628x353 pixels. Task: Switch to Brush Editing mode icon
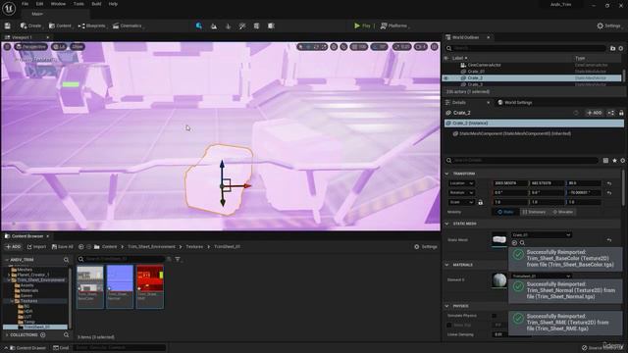click(271, 26)
